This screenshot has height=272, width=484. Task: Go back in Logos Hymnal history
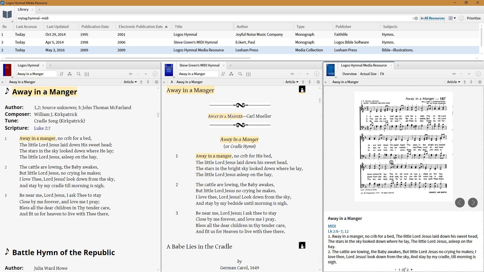131,74
